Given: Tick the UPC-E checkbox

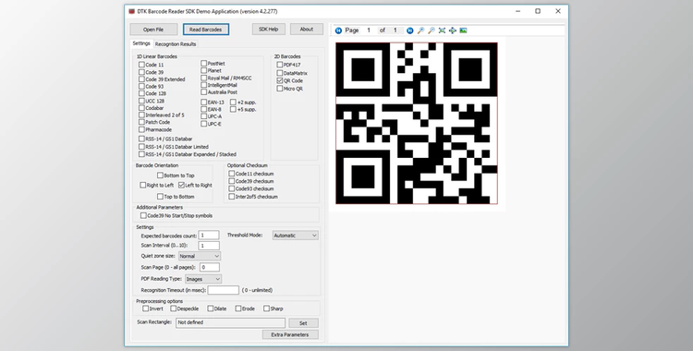Looking at the screenshot, I should tap(204, 124).
